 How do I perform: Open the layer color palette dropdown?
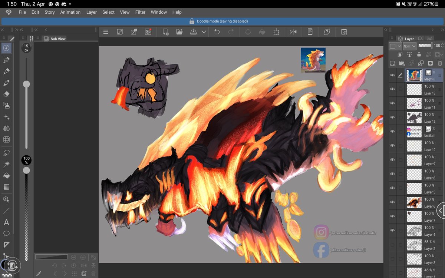click(395, 46)
